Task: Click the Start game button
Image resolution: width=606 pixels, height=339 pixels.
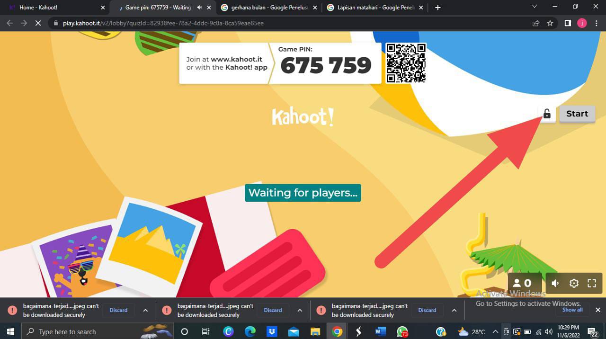Action: [577, 114]
